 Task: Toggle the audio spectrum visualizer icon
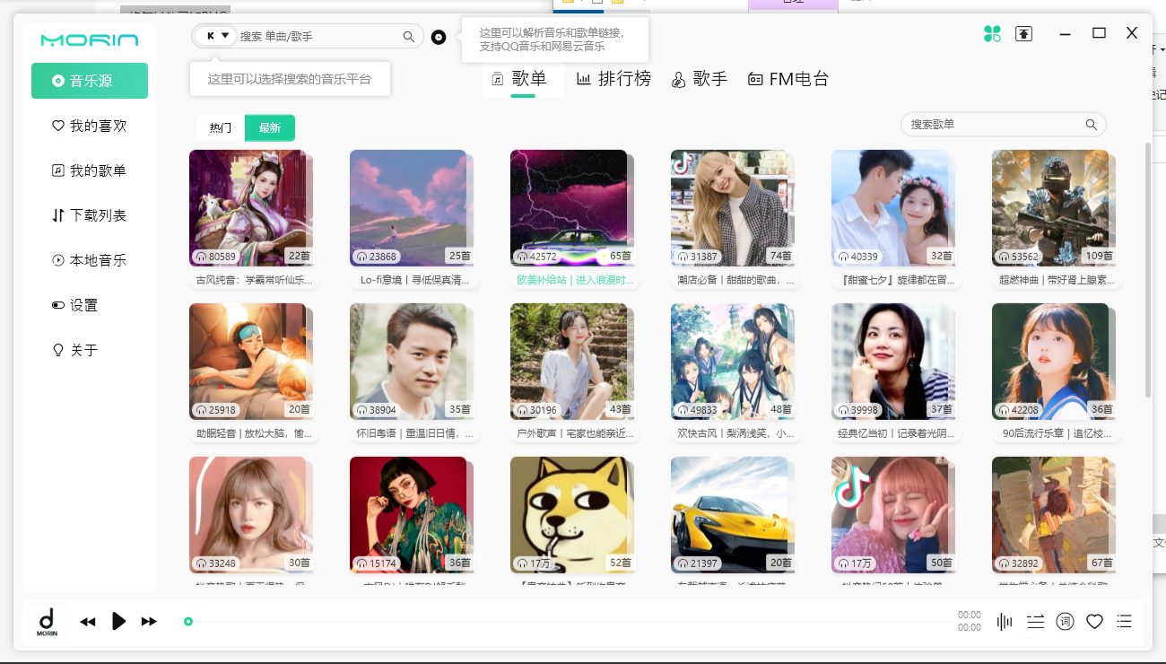[1003, 621]
